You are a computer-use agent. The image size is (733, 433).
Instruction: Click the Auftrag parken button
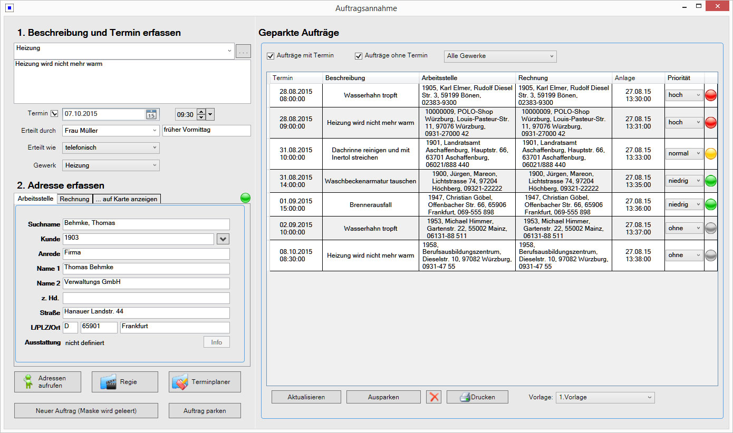tap(205, 410)
